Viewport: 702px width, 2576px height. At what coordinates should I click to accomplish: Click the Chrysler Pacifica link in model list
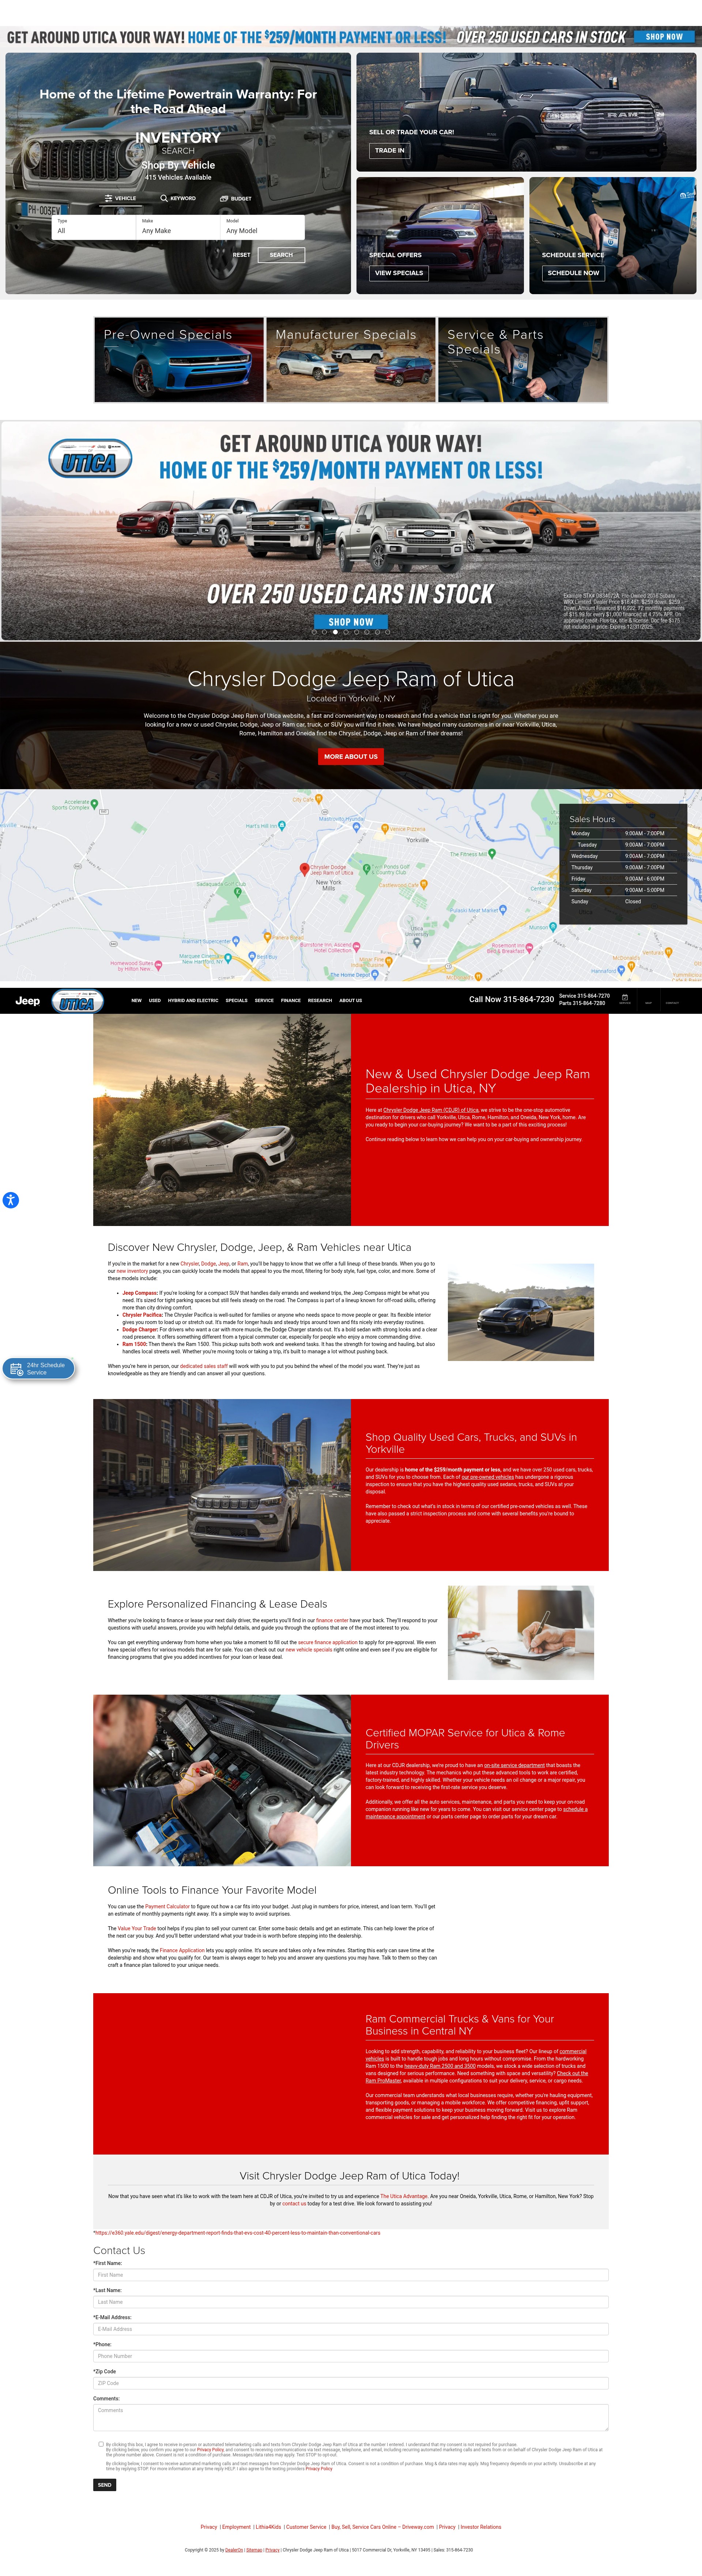point(142,1315)
